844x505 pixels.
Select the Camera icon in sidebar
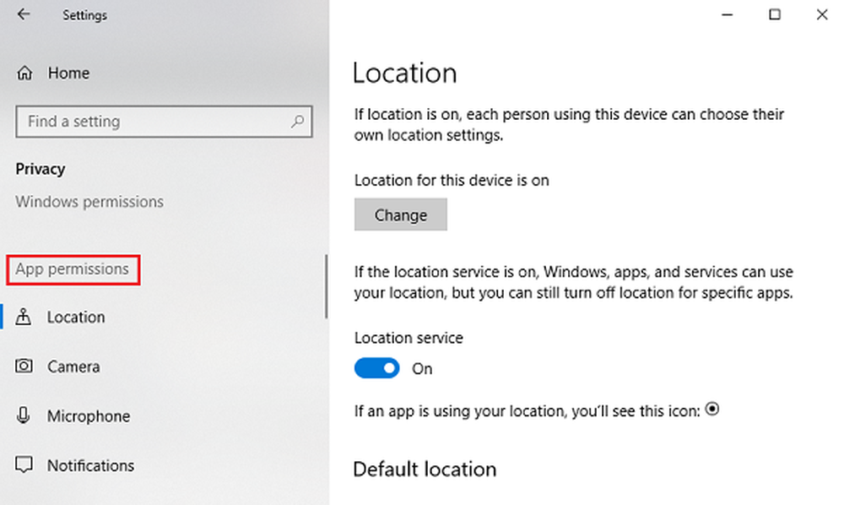(x=24, y=367)
